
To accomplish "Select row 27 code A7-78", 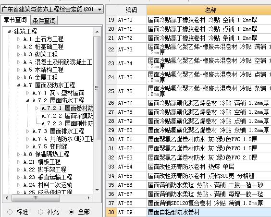I will click(132, 112).
